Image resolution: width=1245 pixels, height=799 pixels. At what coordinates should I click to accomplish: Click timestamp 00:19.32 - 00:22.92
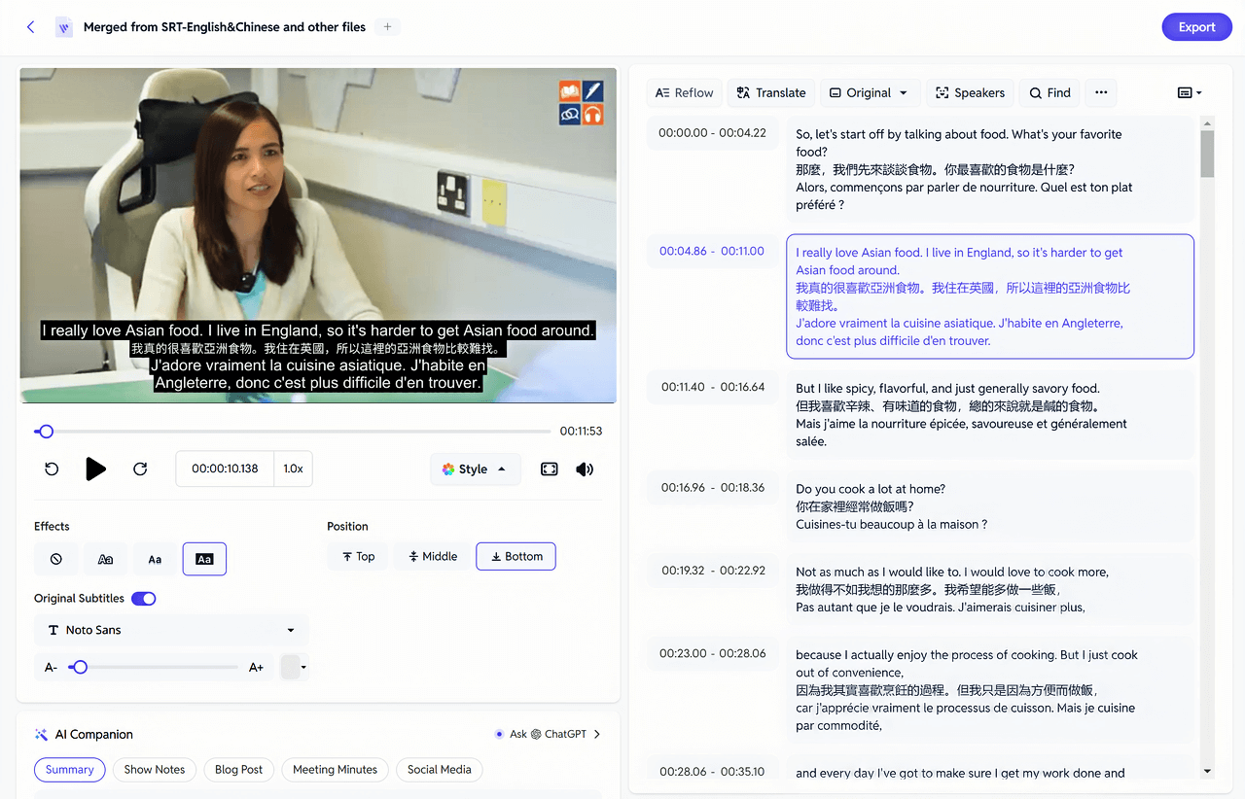pyautogui.click(x=712, y=571)
